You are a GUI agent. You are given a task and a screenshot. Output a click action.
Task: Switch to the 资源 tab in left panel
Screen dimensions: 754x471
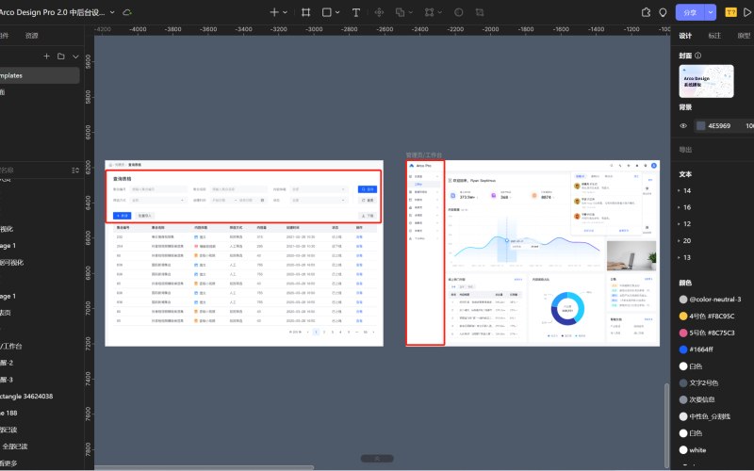point(32,36)
